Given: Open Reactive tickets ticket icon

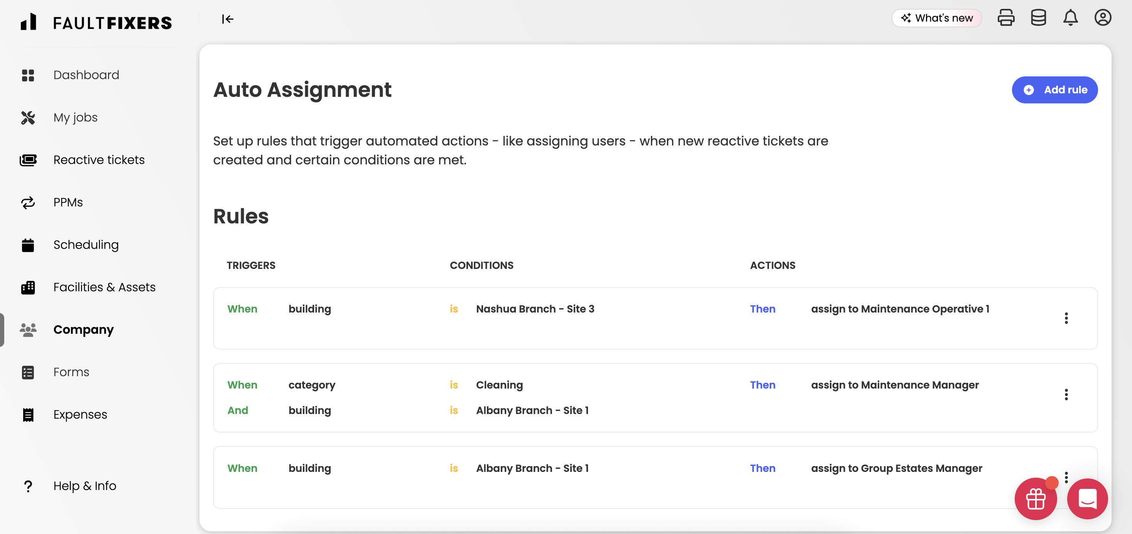Looking at the screenshot, I should coord(28,159).
